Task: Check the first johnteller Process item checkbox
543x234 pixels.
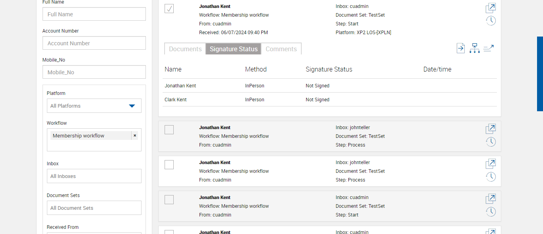Action: (x=169, y=130)
